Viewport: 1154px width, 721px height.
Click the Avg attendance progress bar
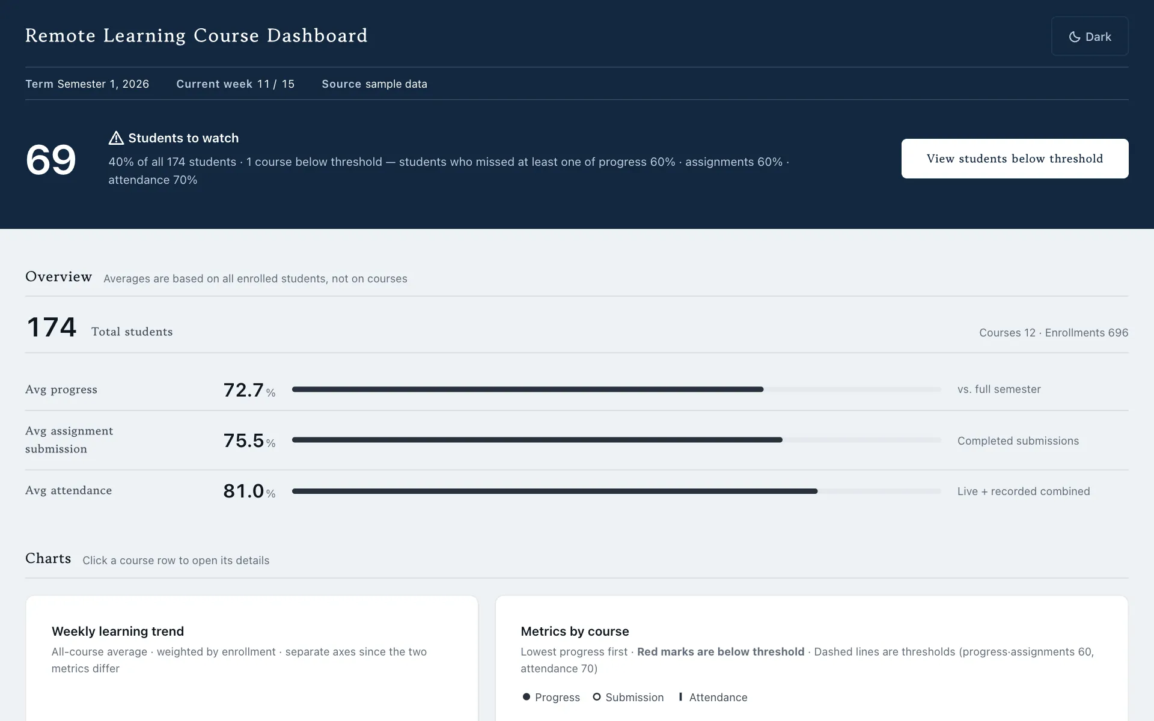click(617, 491)
